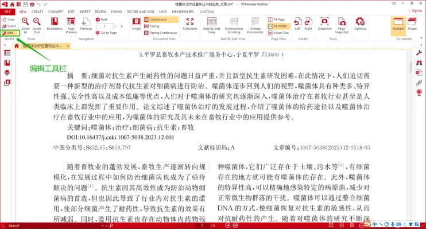The width and height of the screenshot is (426, 229).
Task: Expand the left sidebar panel arrow
Action: click(5, 45)
